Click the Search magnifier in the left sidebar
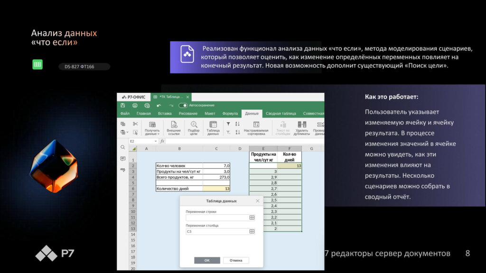This screenshot has width=486, height=273. pyautogui.click(x=122, y=147)
